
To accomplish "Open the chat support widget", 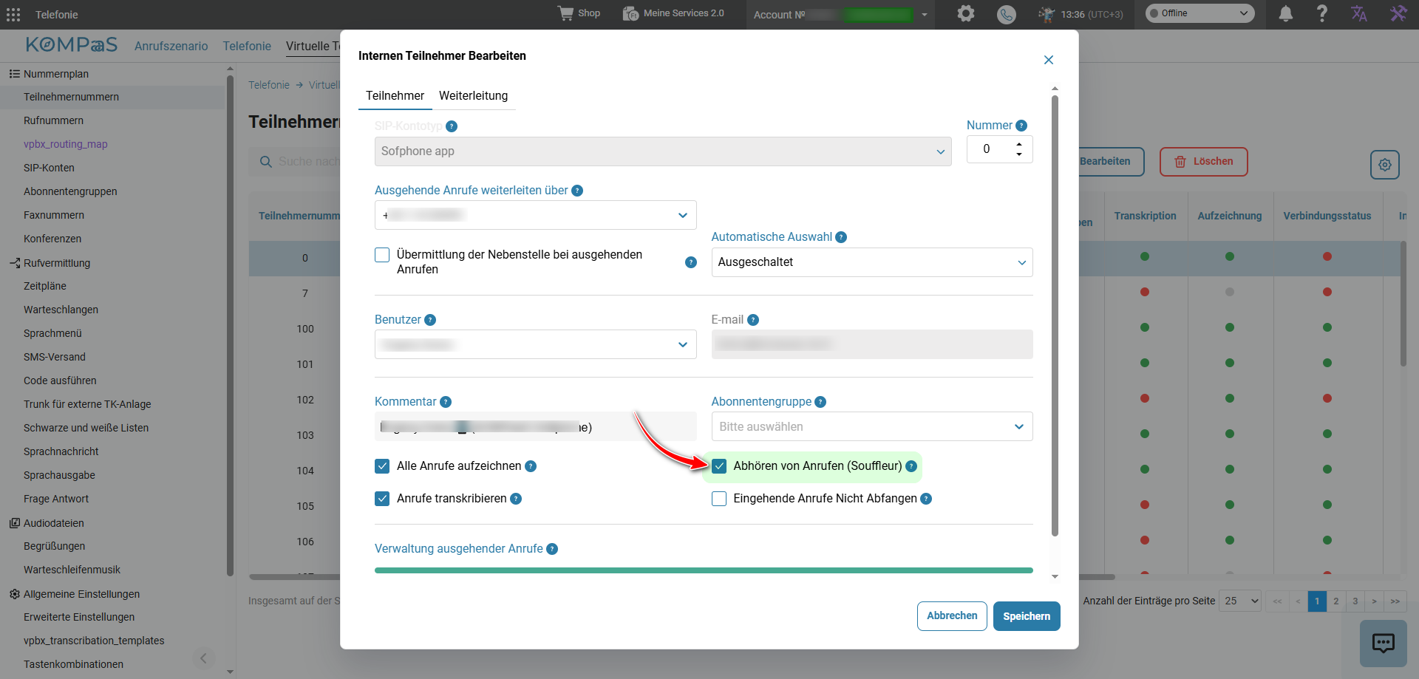I will pos(1384,643).
